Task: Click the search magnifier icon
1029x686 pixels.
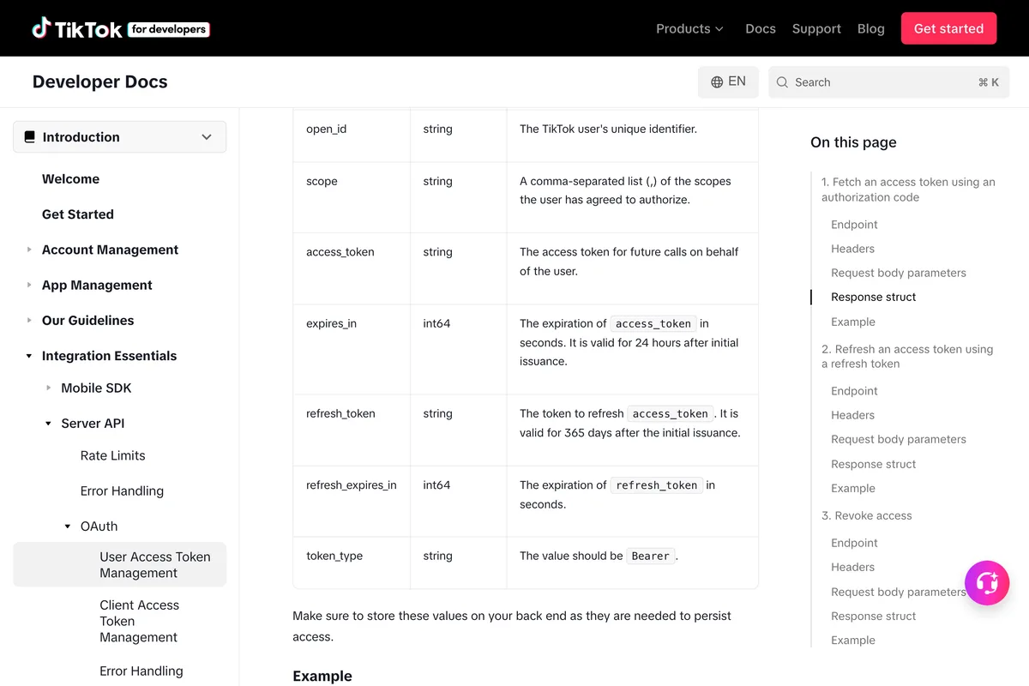Action: pyautogui.click(x=782, y=82)
